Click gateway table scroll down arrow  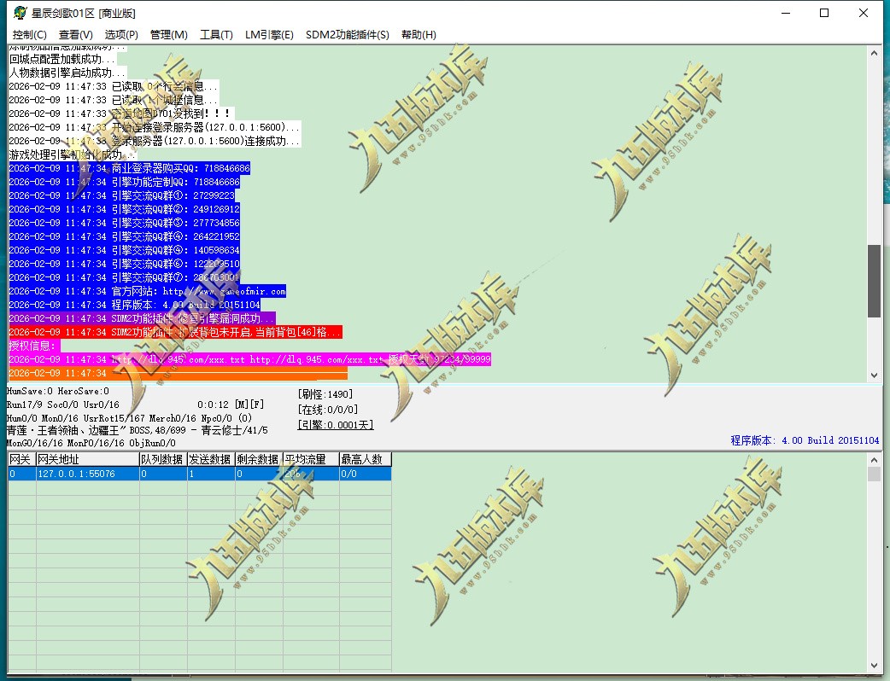pos(874,666)
